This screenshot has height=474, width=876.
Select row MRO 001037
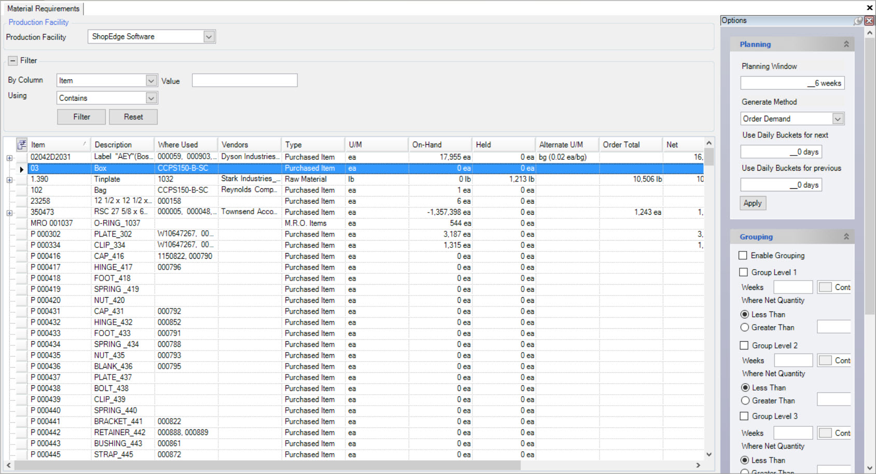(x=366, y=224)
